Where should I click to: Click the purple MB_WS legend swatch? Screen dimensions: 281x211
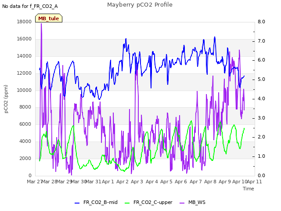[182, 203]
